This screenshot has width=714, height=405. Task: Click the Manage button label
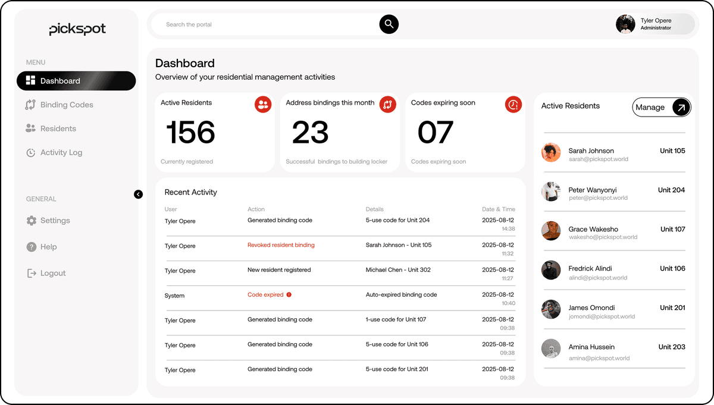click(650, 107)
